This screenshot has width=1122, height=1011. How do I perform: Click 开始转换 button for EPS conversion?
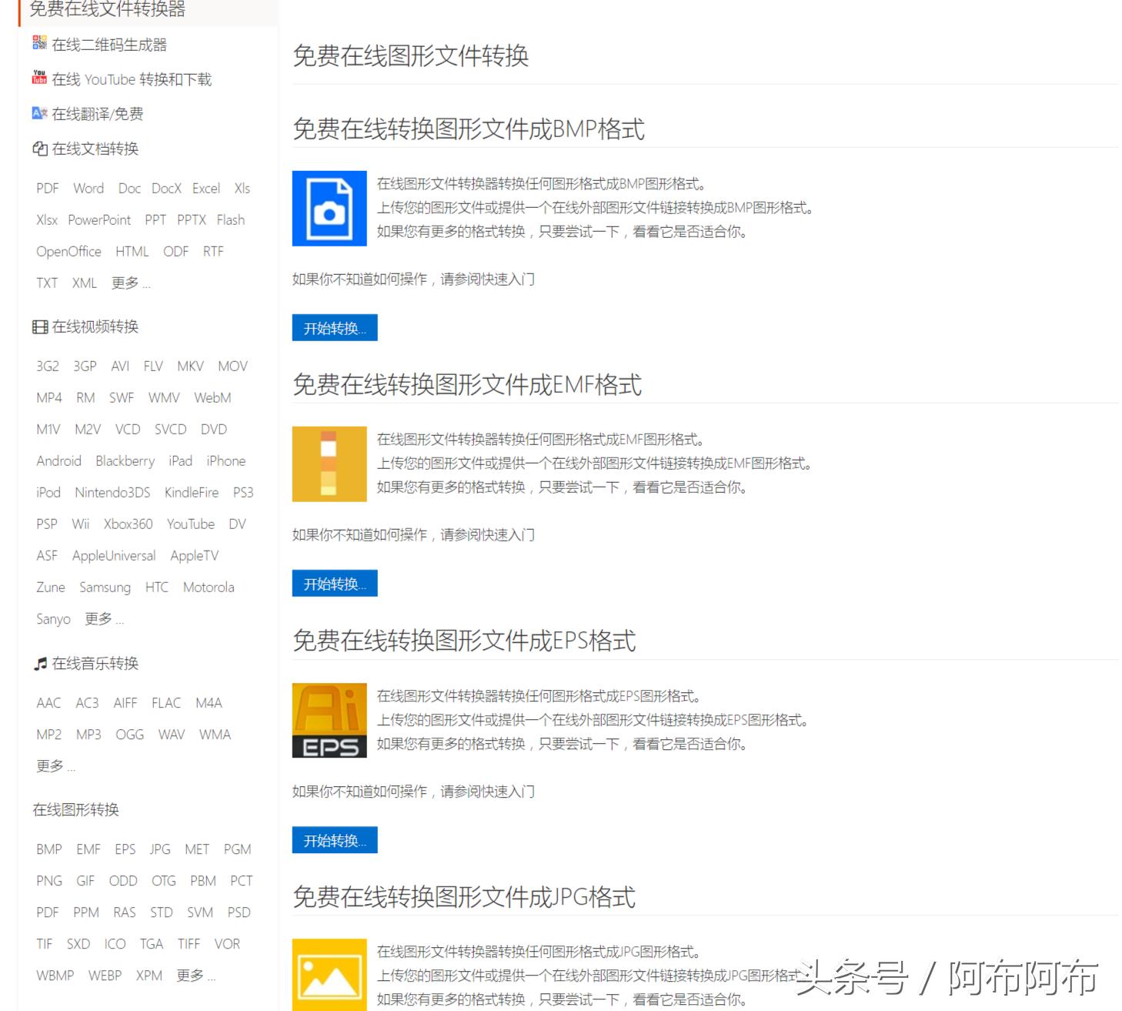click(335, 839)
